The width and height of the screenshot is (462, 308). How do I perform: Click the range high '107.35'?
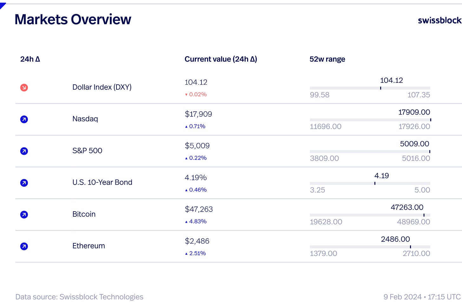pyautogui.click(x=419, y=95)
